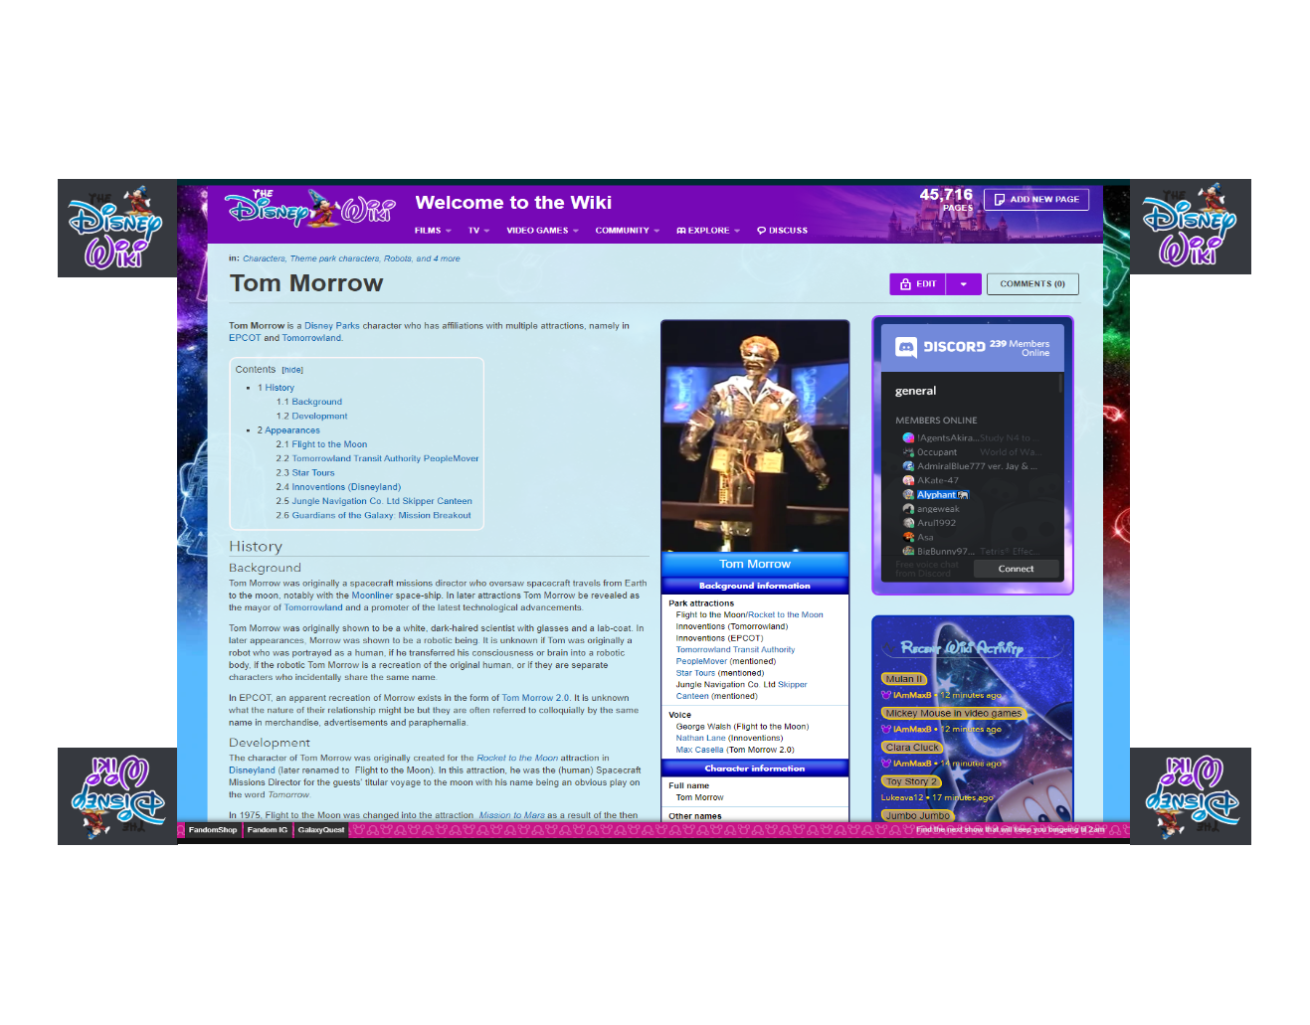Open Nathan Lane voice actor link

click(700, 739)
